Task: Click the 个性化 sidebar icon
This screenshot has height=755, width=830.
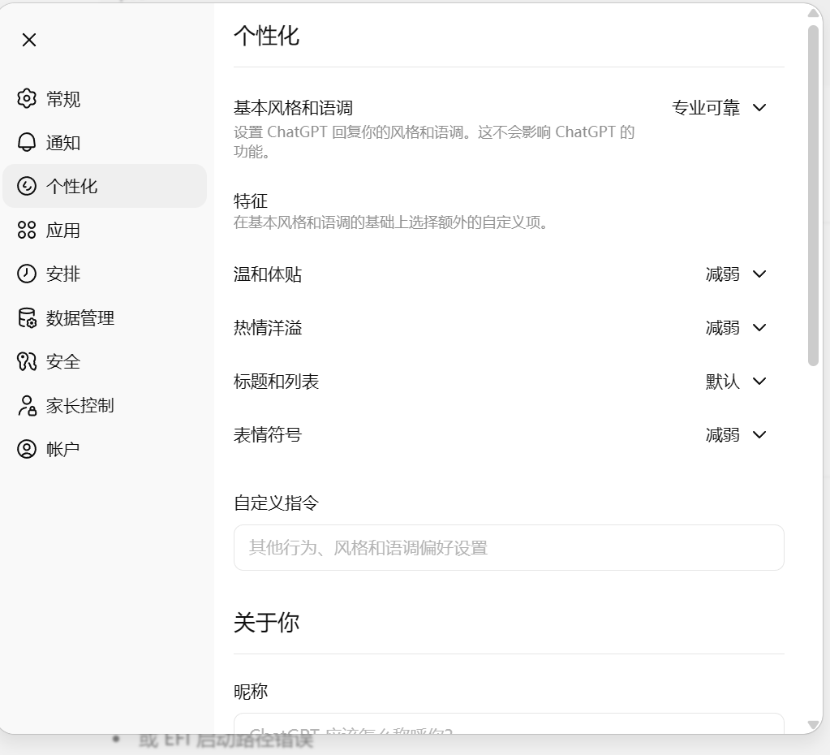Action: [27, 186]
